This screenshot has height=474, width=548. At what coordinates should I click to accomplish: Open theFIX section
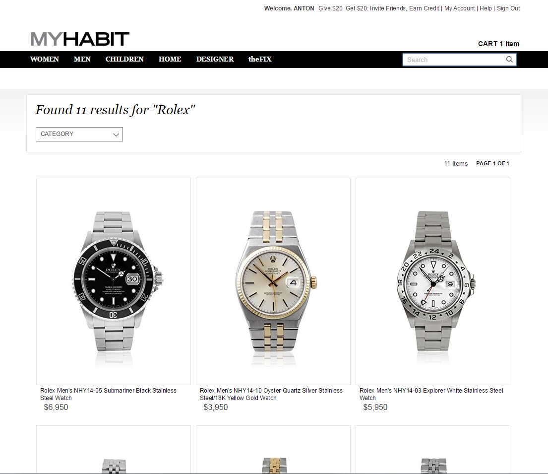260,59
